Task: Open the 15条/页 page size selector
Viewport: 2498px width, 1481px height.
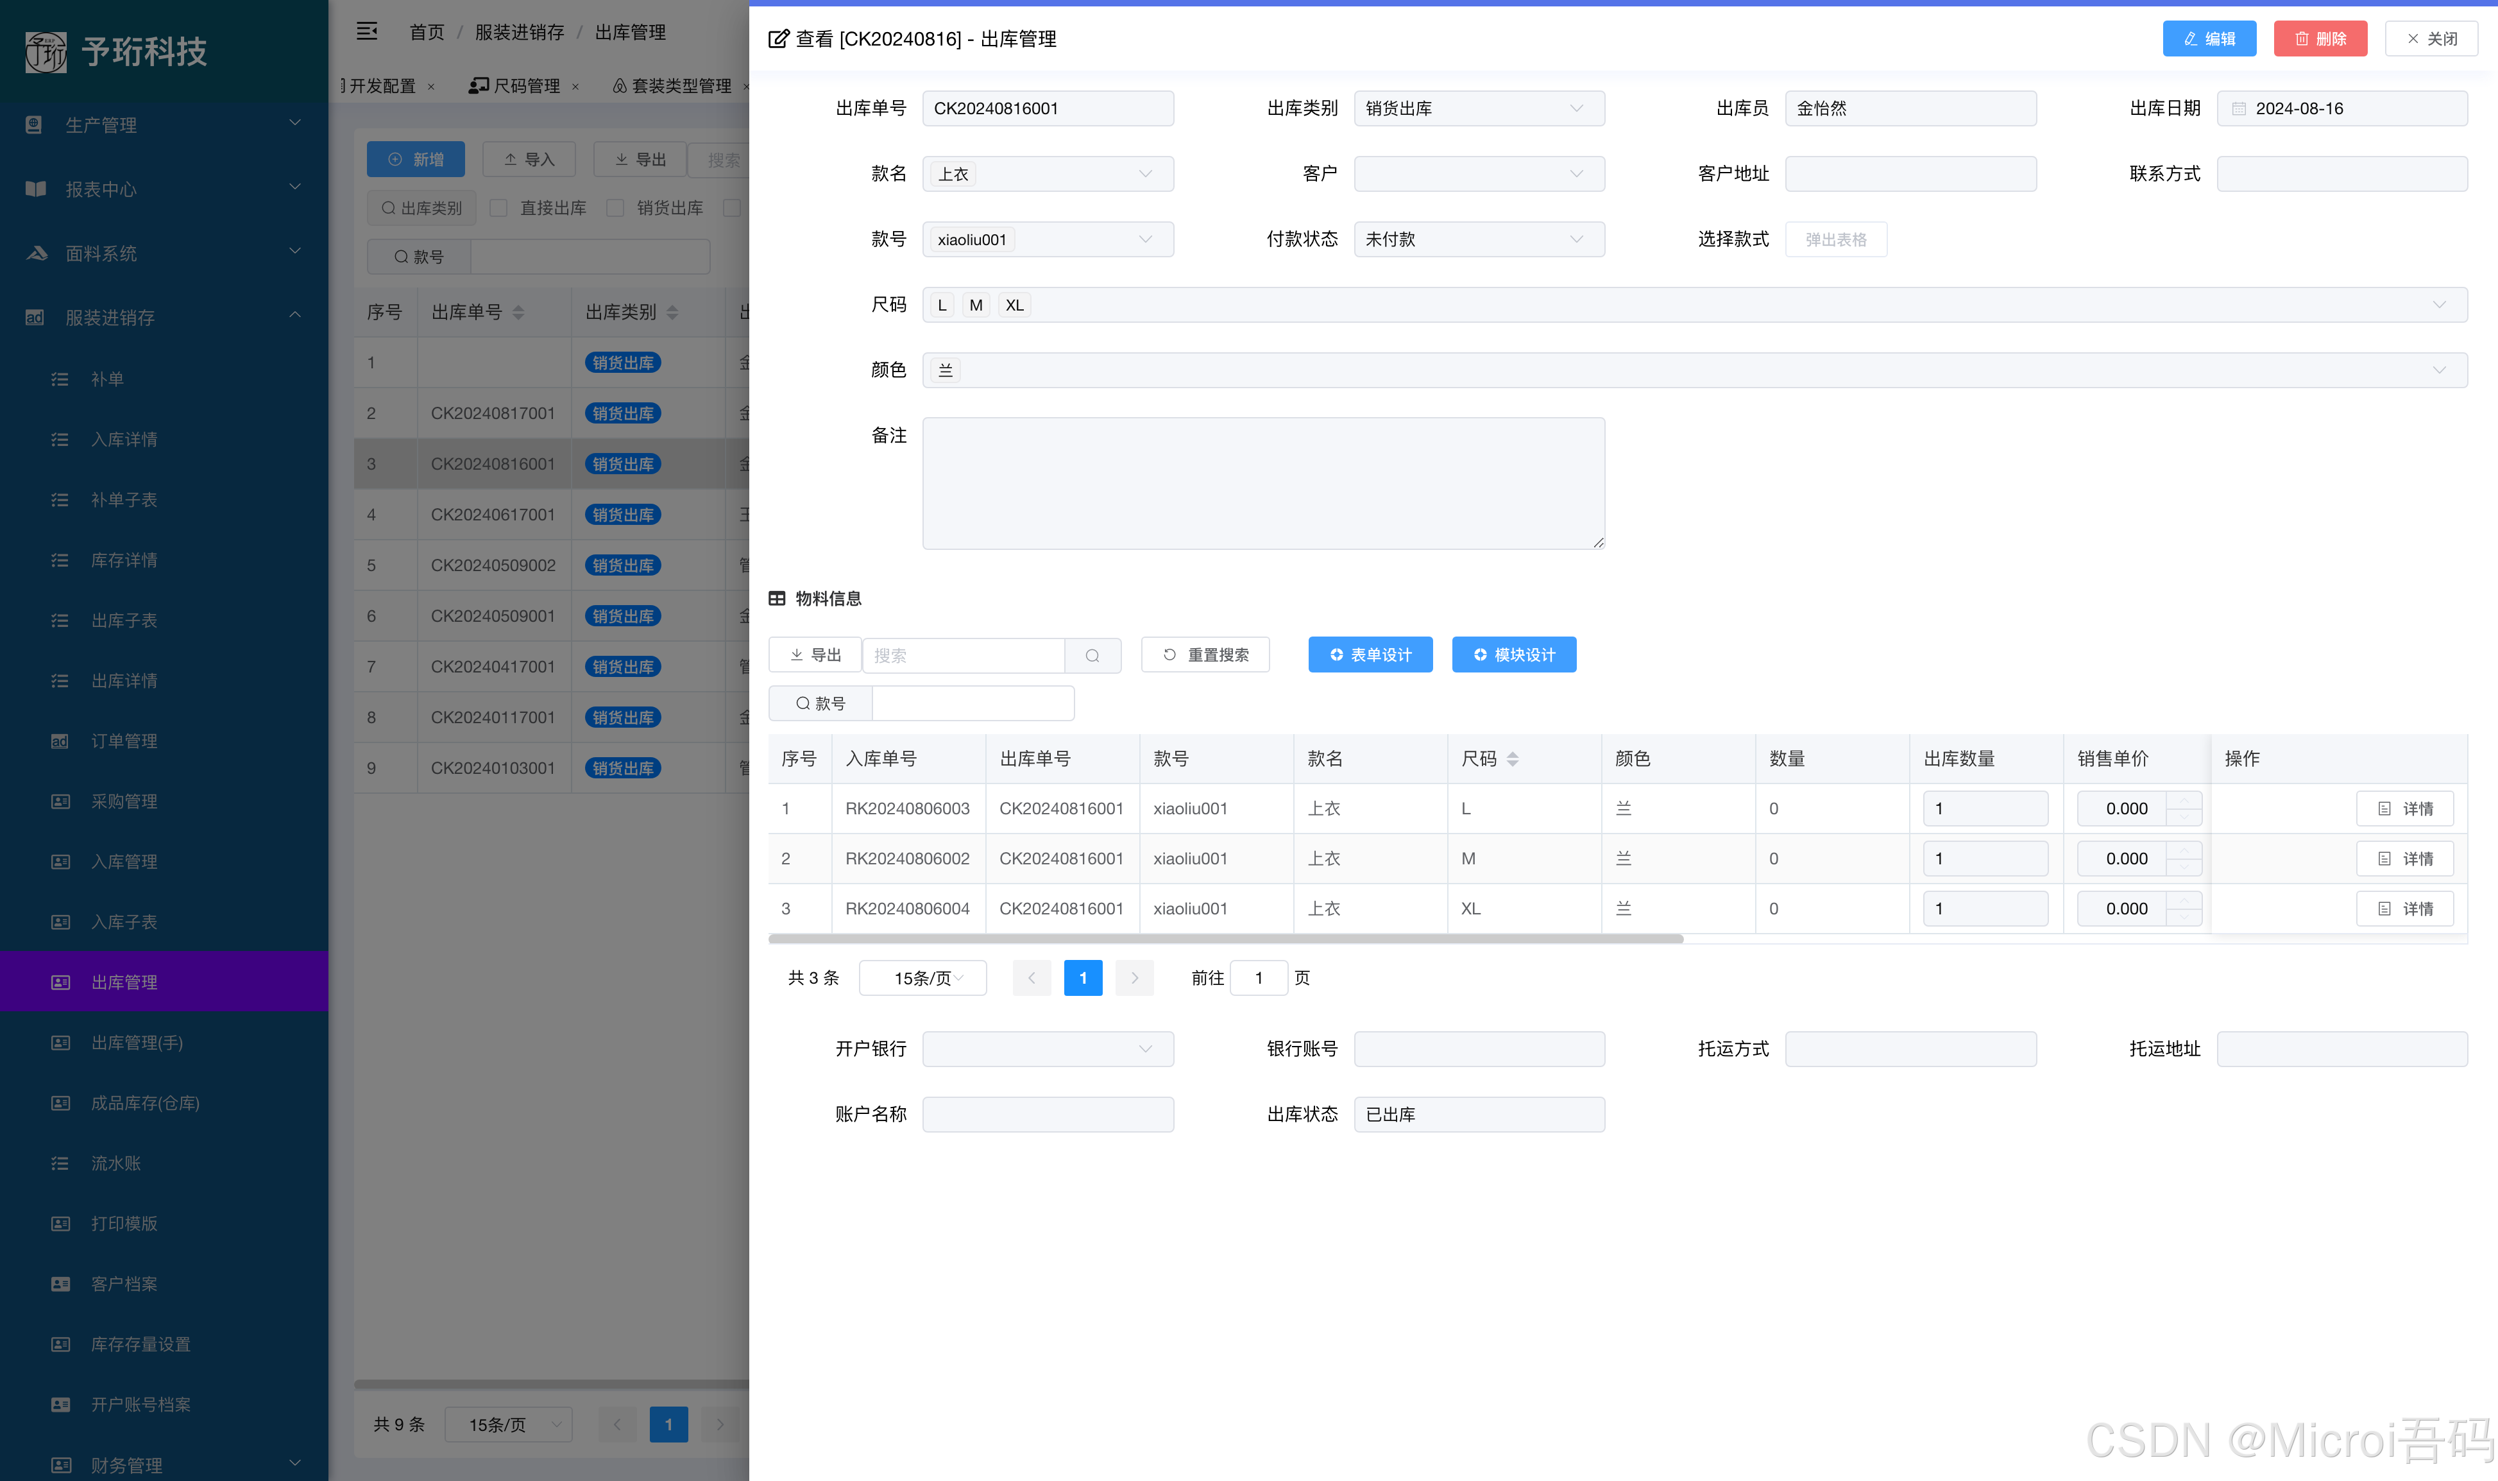Action: (922, 978)
